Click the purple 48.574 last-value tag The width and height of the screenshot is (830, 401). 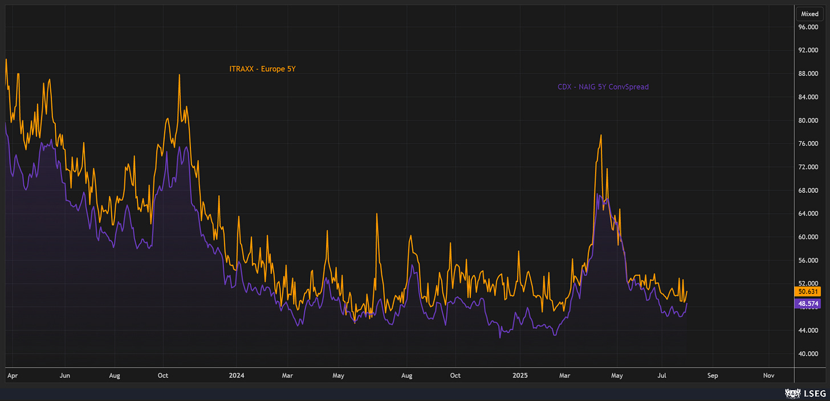(807, 304)
